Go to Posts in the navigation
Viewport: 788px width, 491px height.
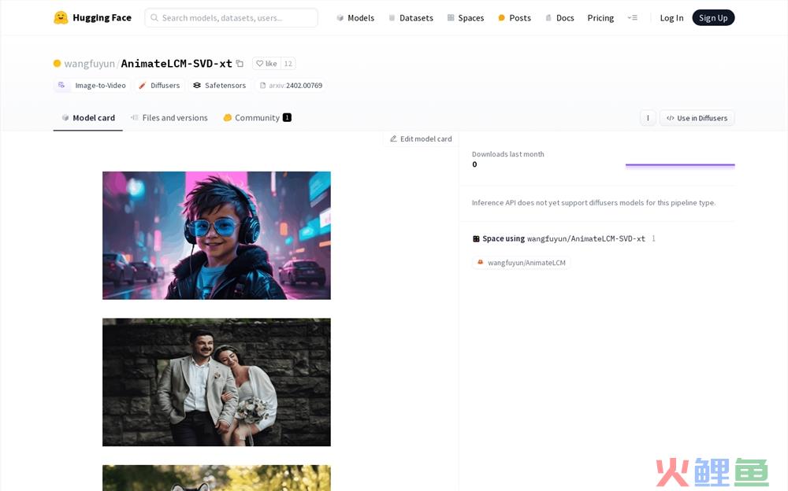click(514, 17)
